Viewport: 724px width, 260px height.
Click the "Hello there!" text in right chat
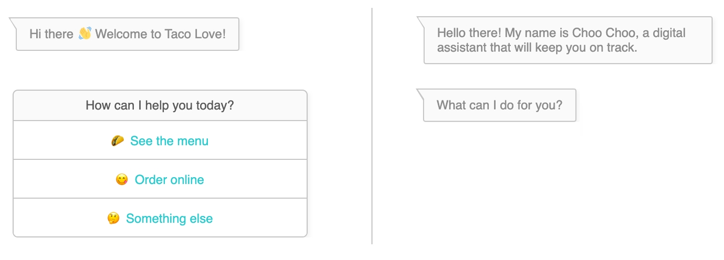click(x=469, y=33)
